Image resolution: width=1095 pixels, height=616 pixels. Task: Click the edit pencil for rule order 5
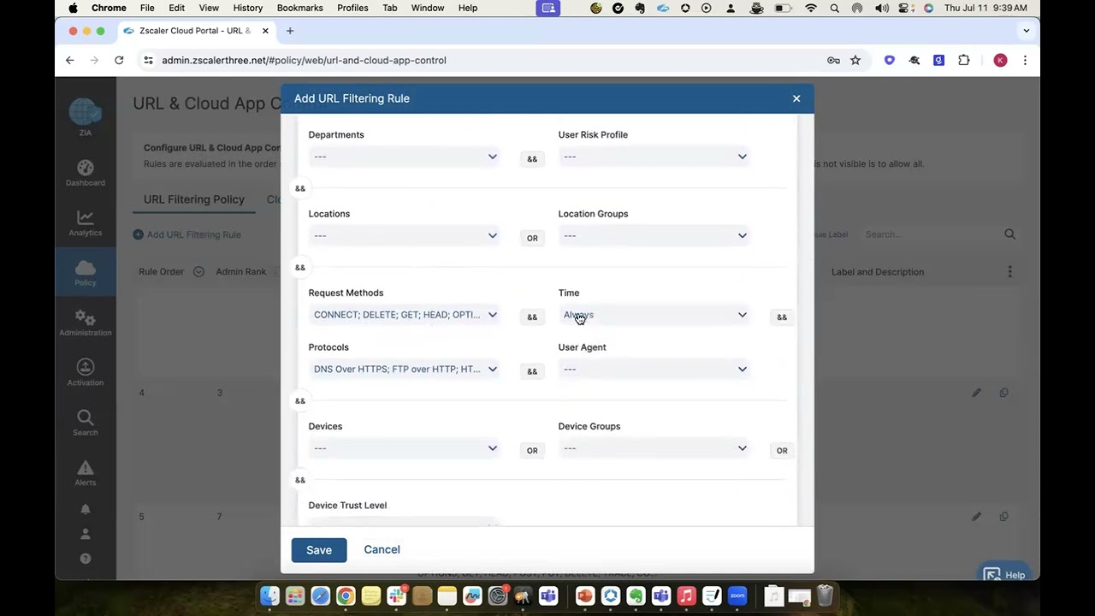pos(976,517)
